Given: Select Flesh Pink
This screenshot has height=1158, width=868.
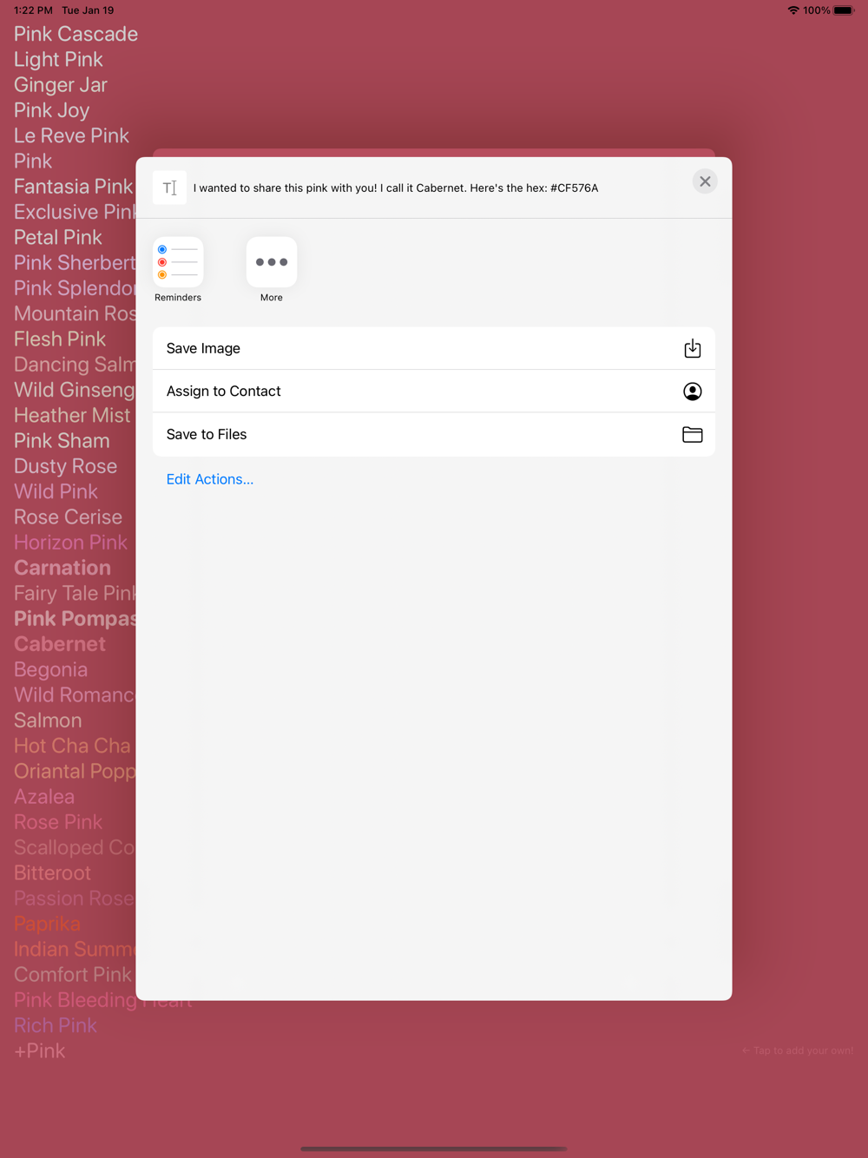Looking at the screenshot, I should (60, 339).
